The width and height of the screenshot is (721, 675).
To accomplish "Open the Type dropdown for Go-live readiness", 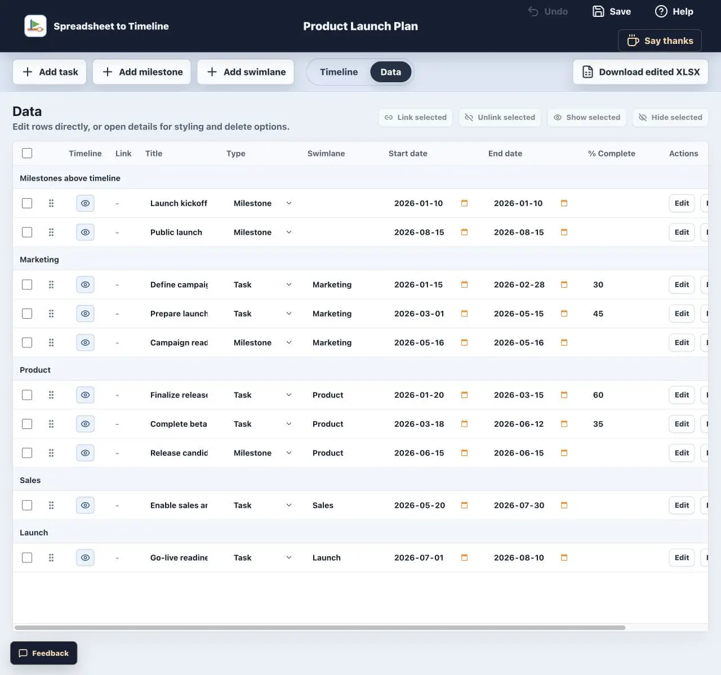I will point(263,557).
